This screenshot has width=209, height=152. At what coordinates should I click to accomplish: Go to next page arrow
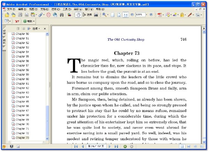(x=110, y=146)
